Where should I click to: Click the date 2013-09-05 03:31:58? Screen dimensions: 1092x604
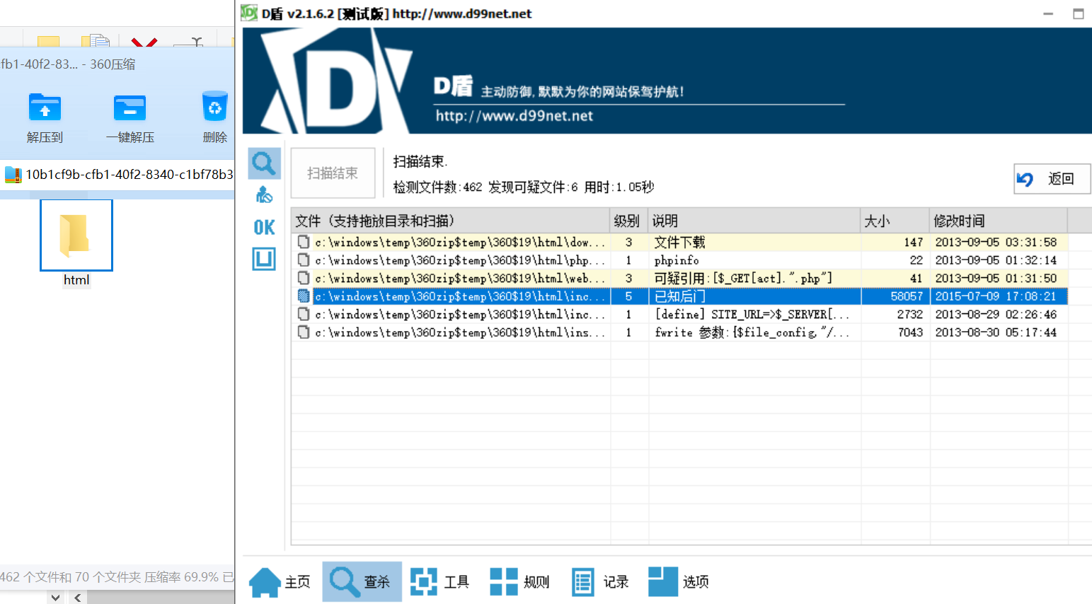point(996,242)
